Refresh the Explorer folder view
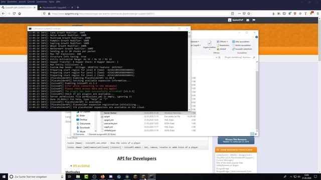Image resolution: width=321 pixels, height=180 pixels. (x=219, y=57)
